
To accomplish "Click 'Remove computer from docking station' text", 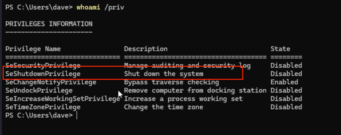I will click(x=195, y=90).
